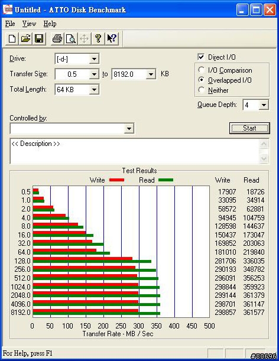Open Print Preview from the toolbar
The height and width of the screenshot is (361, 279).
click(71, 38)
